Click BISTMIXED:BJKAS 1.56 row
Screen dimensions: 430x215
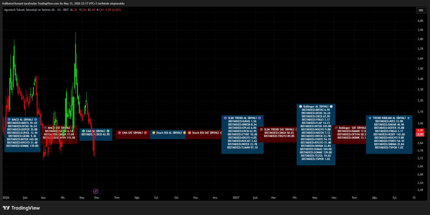pyautogui.click(x=242, y=121)
